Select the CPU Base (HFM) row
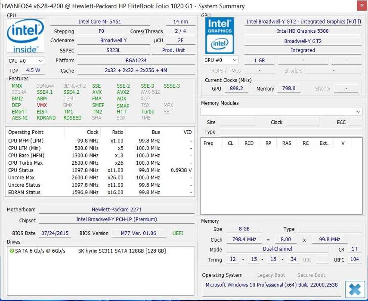 click(x=100, y=155)
